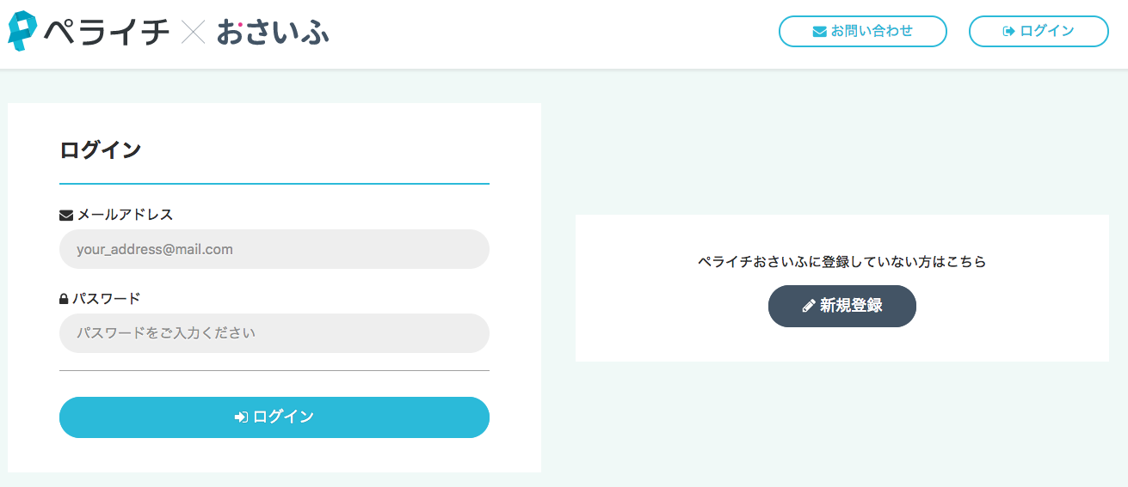
Task: Submit with the wide blue ログイン button
Action: pyautogui.click(x=274, y=417)
